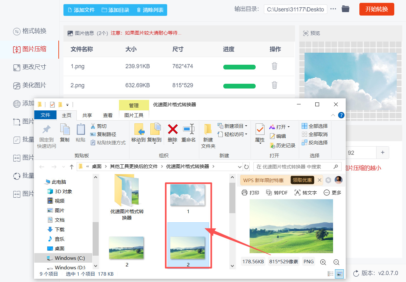This screenshot has height=282, width=406.
Task: Switch to the 共享 ribbon tab
Action: pyautogui.click(x=87, y=115)
